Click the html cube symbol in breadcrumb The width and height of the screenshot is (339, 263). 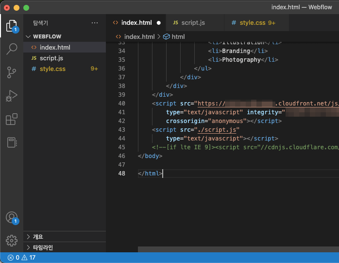pyautogui.click(x=166, y=36)
